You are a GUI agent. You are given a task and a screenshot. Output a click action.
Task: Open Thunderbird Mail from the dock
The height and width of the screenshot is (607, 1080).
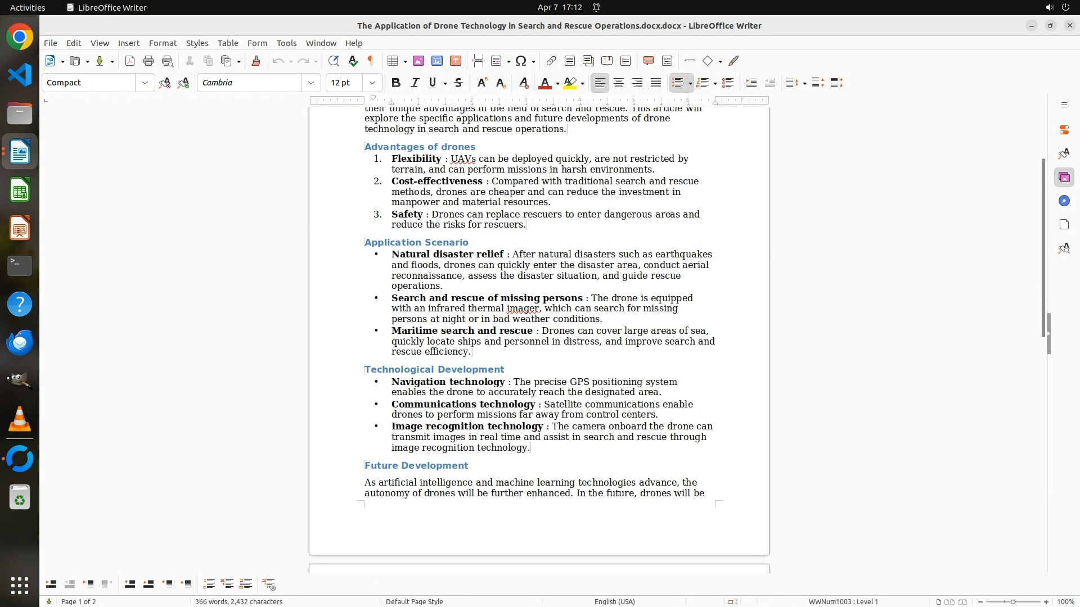20,342
